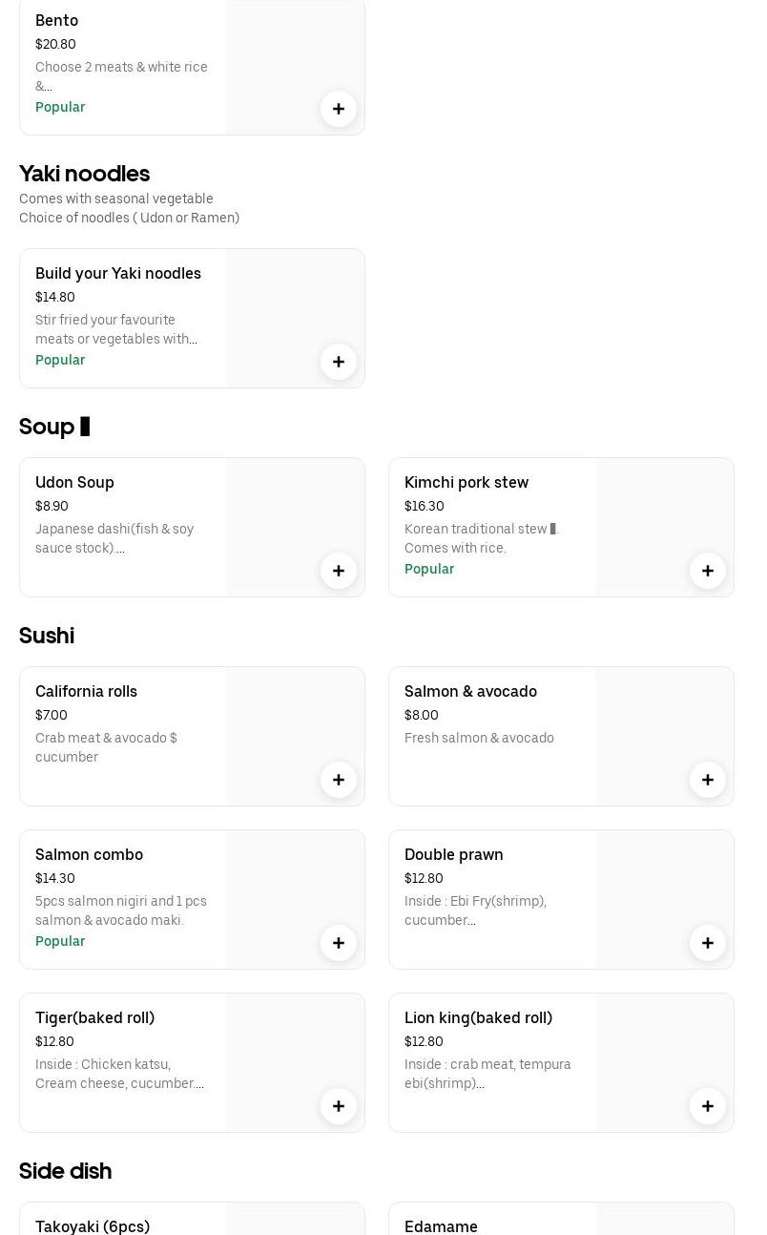Click the plus icon for Salmon combo

[x=339, y=943]
